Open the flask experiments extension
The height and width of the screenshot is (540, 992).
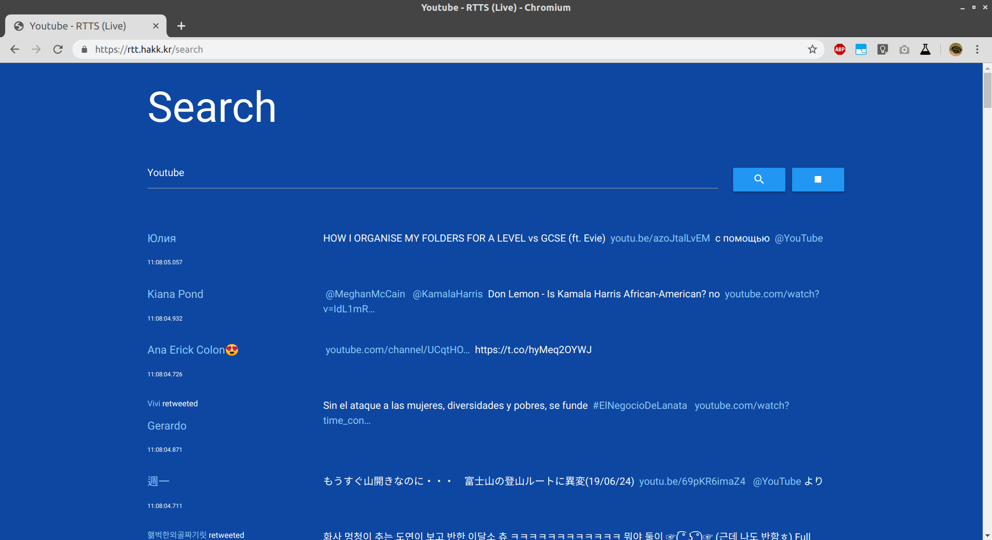925,50
